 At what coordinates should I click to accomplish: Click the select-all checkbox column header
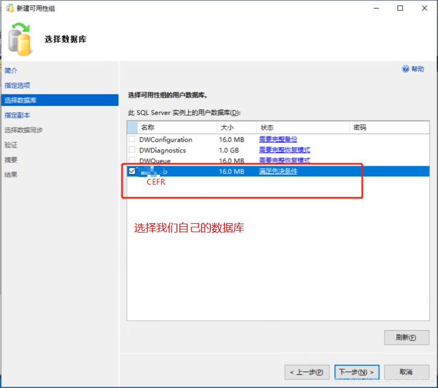tap(132, 128)
